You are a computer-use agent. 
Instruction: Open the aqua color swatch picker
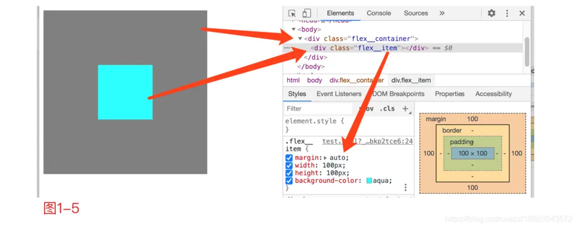369,181
